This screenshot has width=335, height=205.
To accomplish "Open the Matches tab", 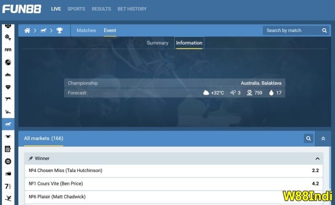I will point(86,31).
